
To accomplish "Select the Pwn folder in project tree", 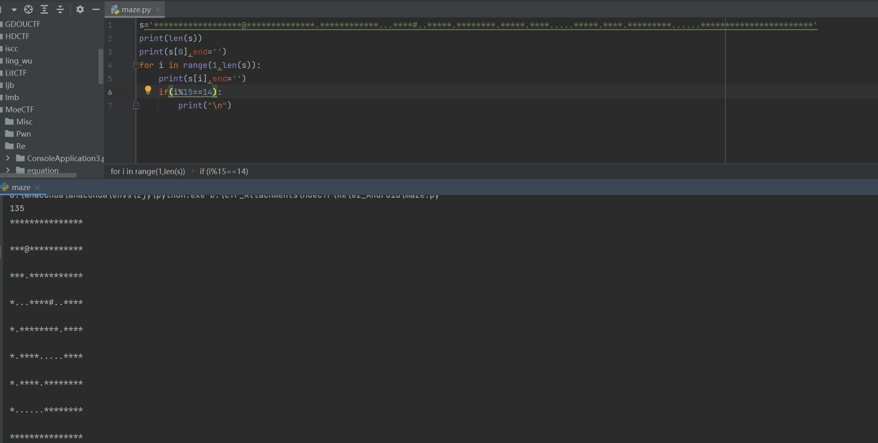I will [23, 134].
